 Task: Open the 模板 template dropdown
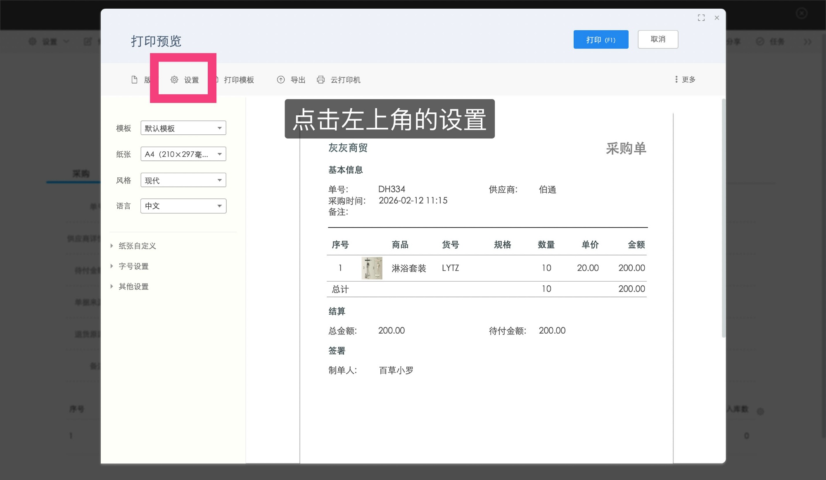(183, 128)
